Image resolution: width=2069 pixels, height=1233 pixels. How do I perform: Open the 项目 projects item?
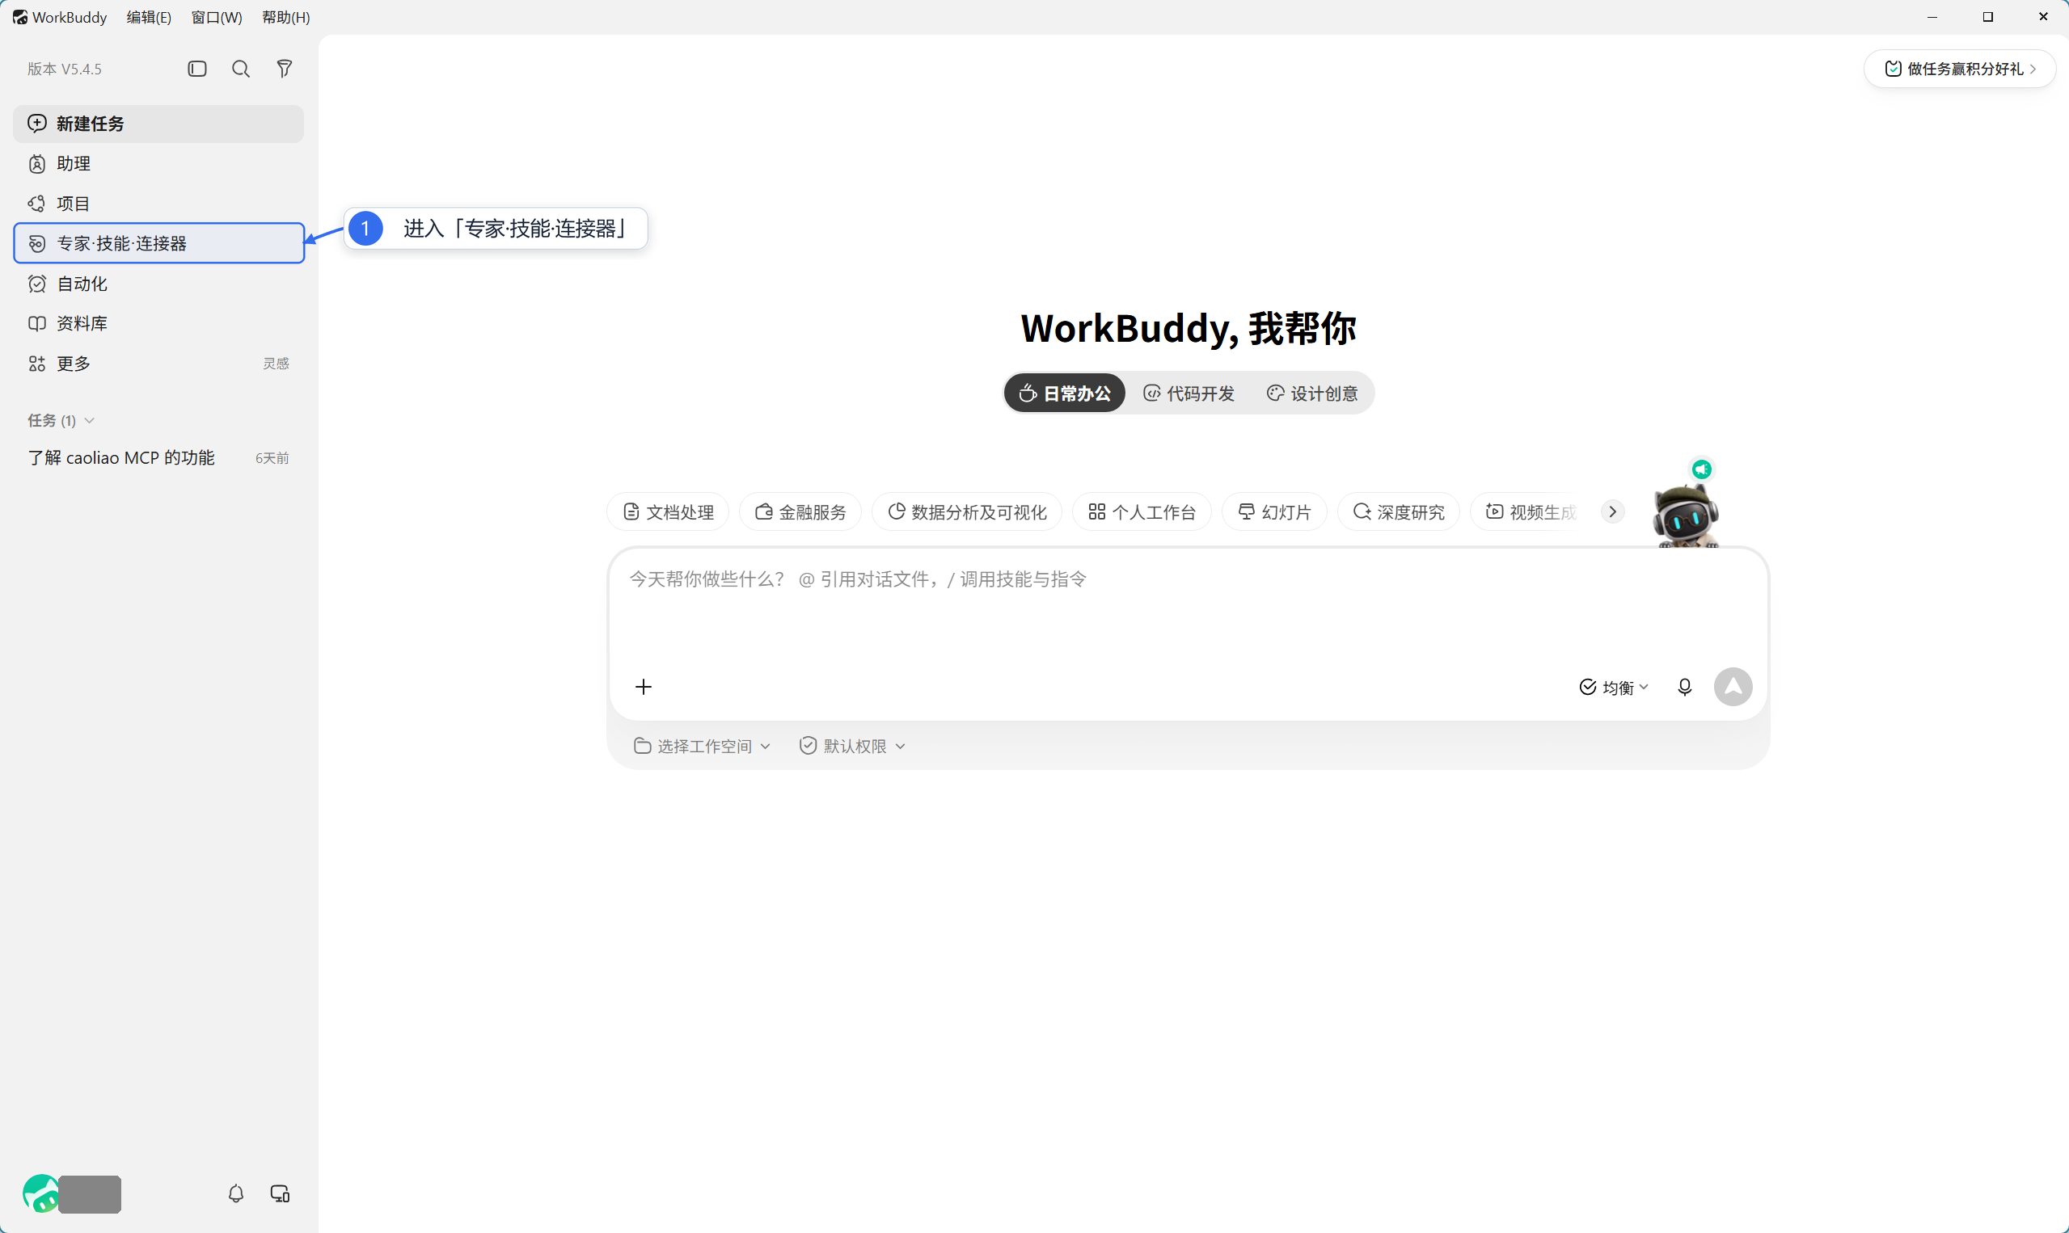pyautogui.click(x=158, y=204)
